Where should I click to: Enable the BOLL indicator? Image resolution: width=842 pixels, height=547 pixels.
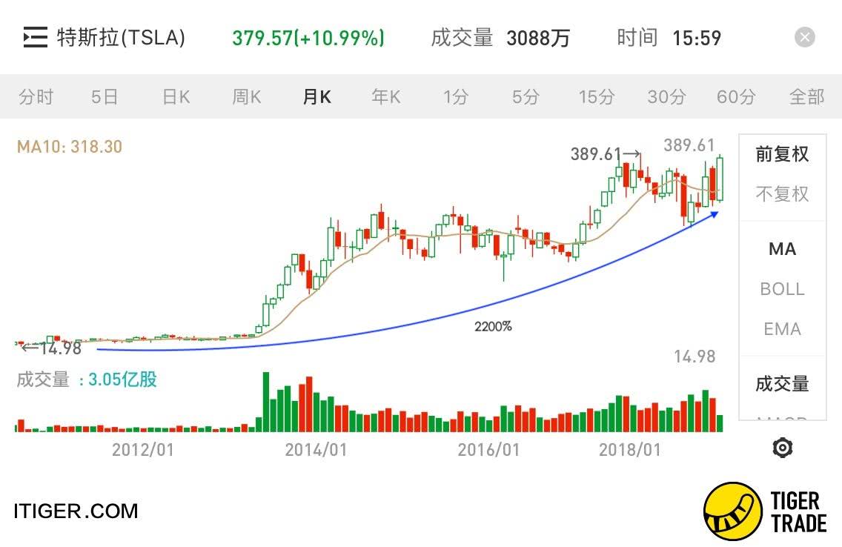782,289
